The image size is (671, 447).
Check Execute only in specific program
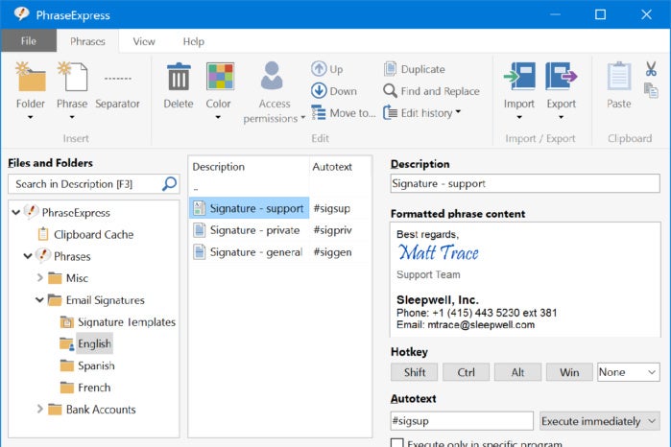pyautogui.click(x=397, y=443)
